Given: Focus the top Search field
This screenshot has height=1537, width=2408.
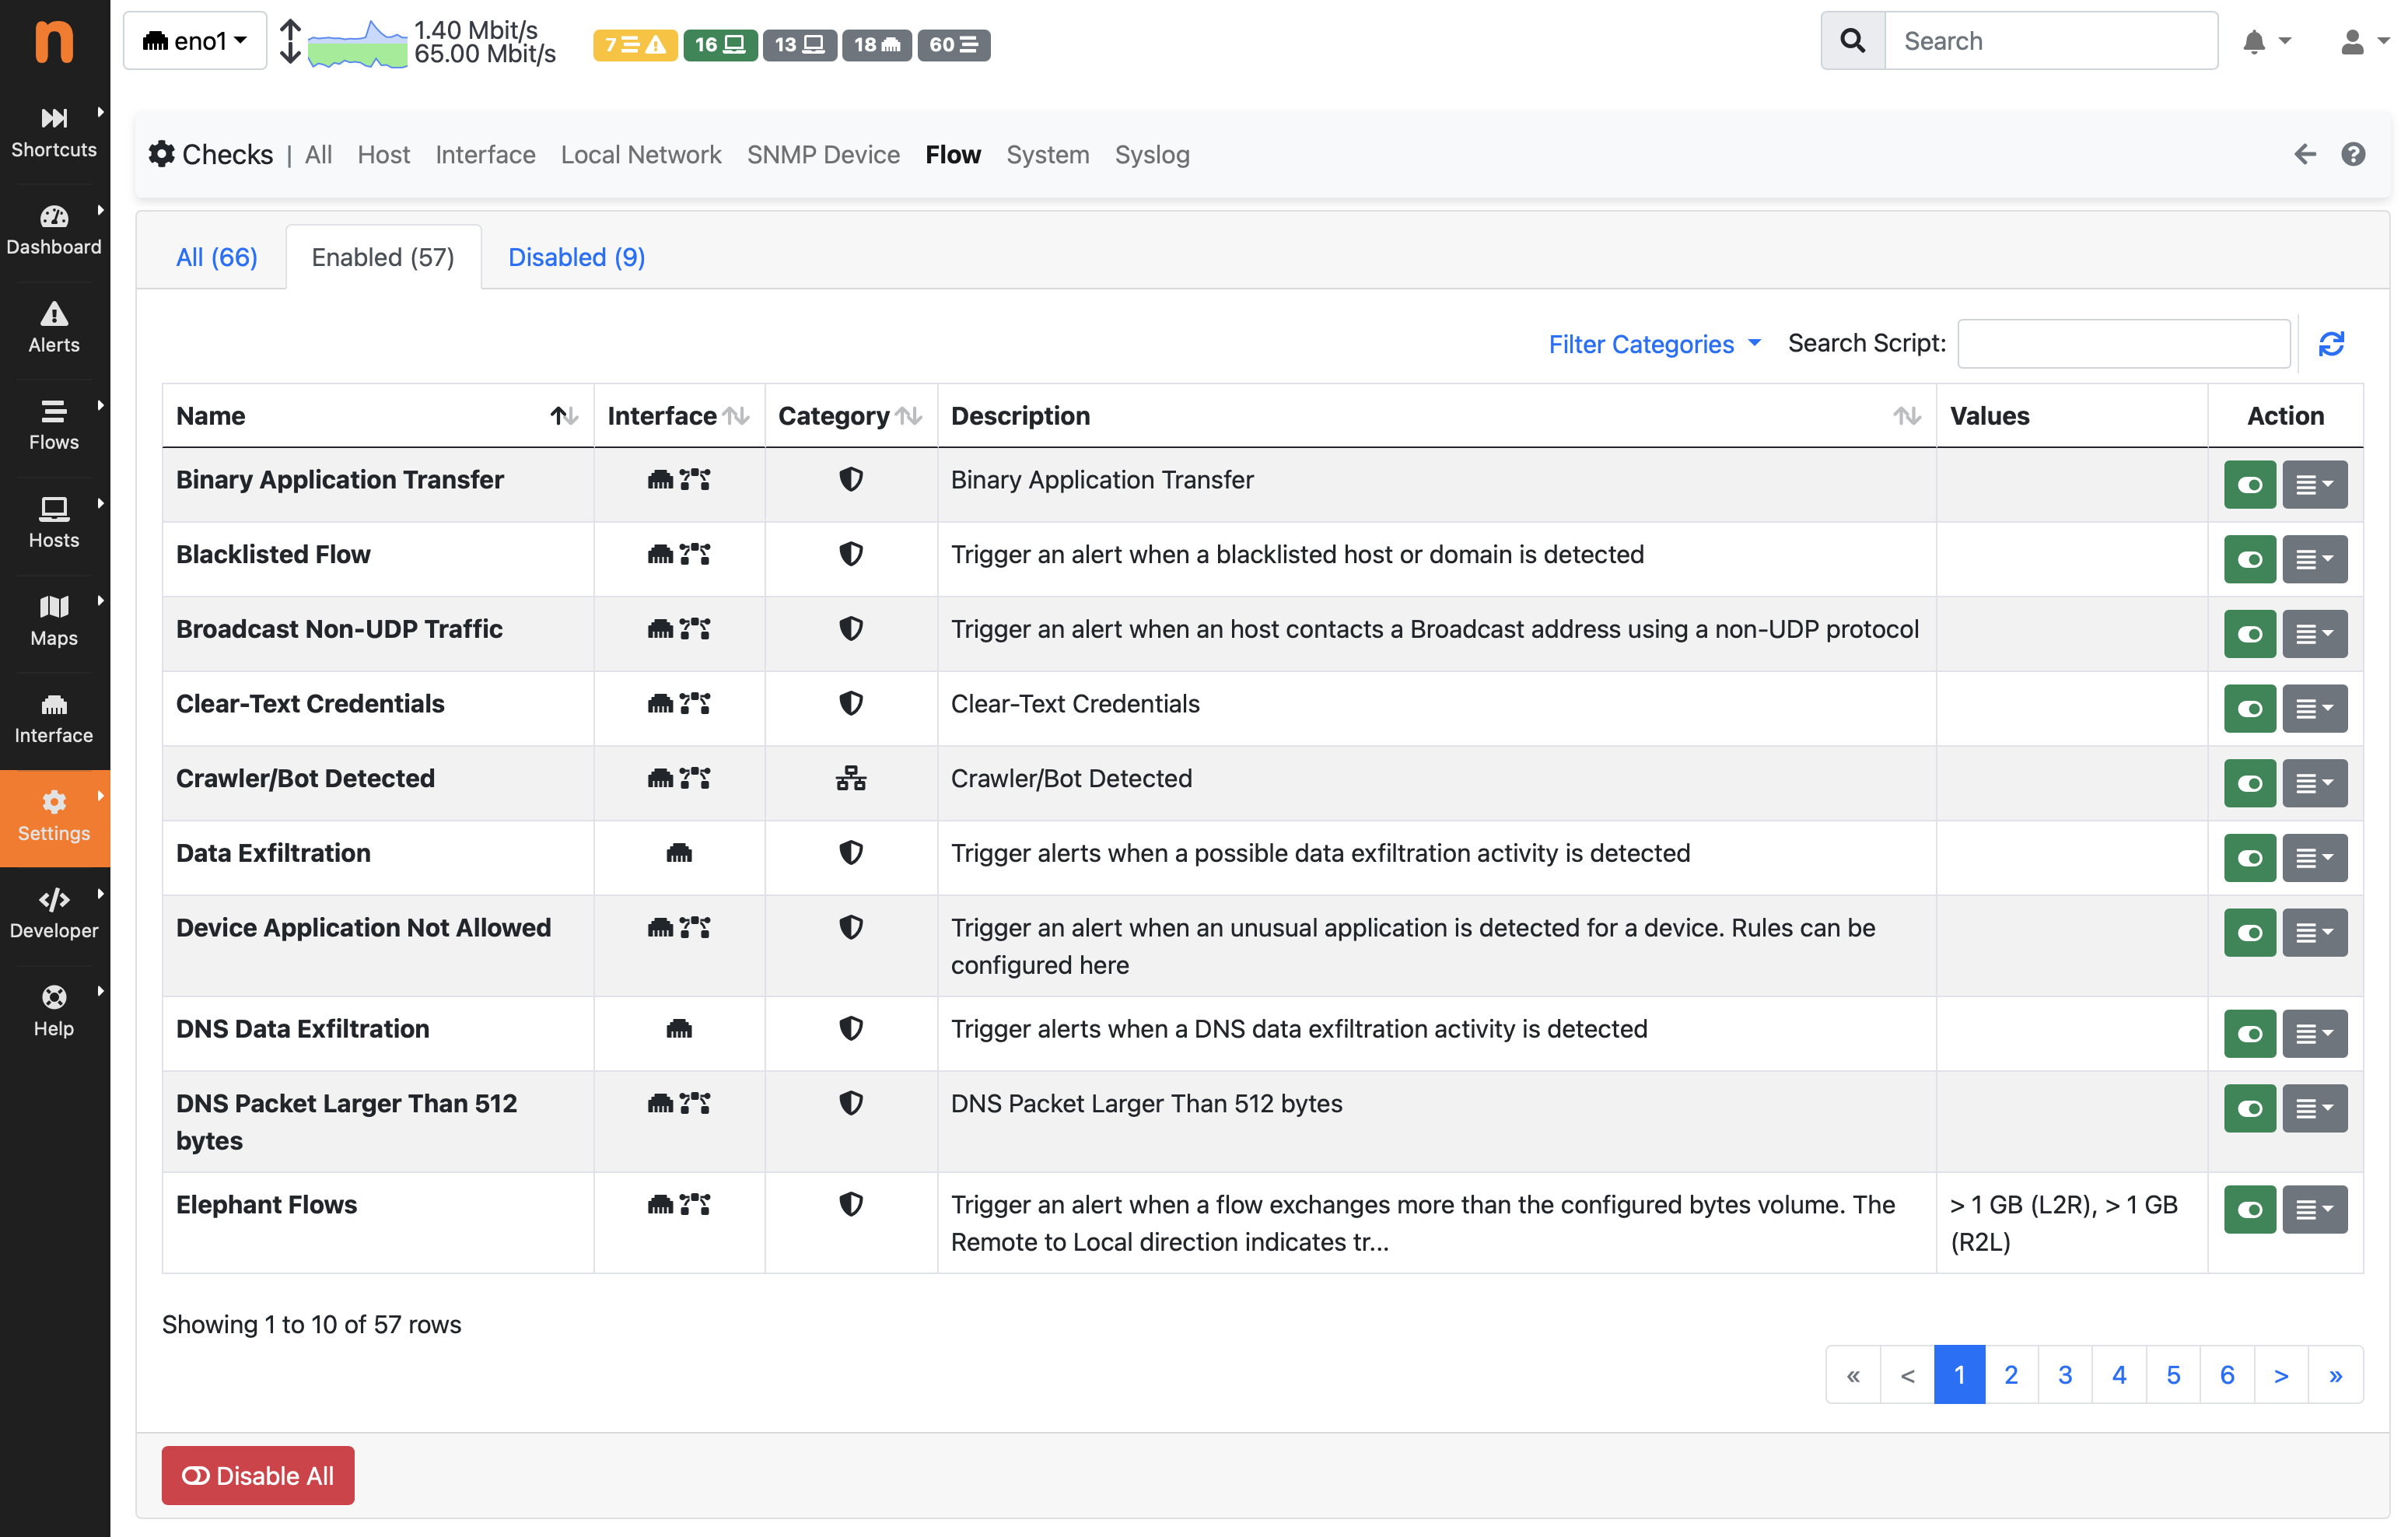Looking at the screenshot, I should pos(2051,41).
